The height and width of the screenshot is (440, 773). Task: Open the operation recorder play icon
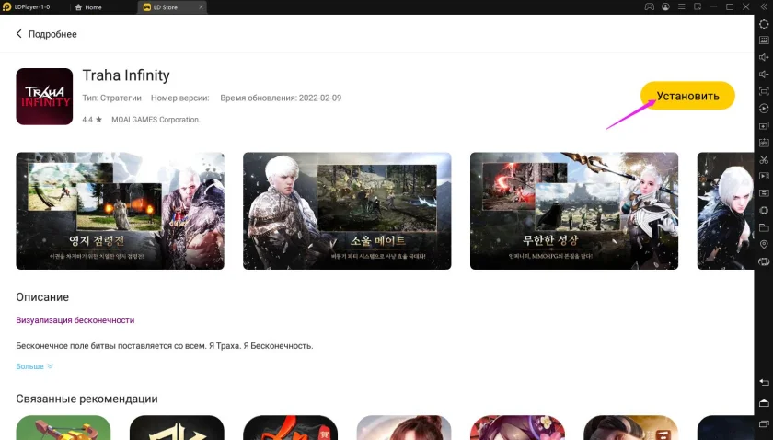pyautogui.click(x=764, y=109)
